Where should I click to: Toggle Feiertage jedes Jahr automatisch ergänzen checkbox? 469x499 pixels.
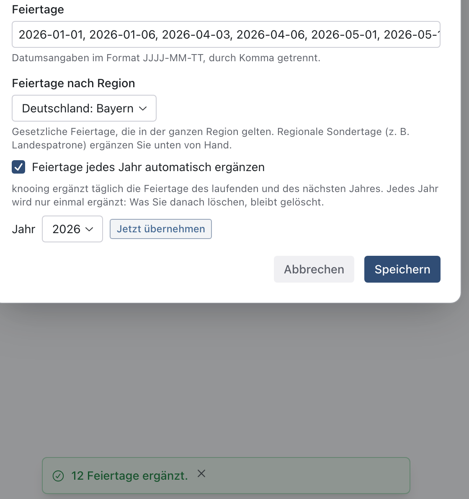(x=18, y=167)
